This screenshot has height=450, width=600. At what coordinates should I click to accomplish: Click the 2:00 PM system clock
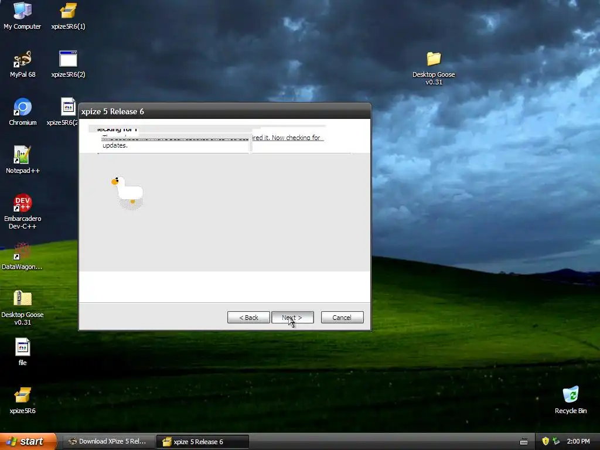(x=578, y=441)
